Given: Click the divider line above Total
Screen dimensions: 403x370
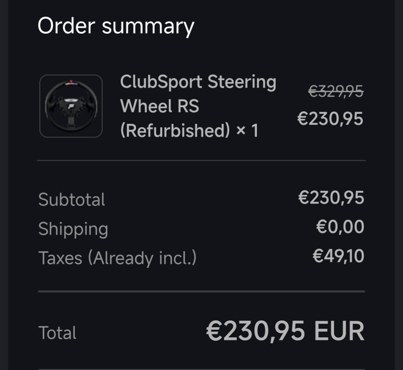Looking at the screenshot, I should [x=201, y=291].
